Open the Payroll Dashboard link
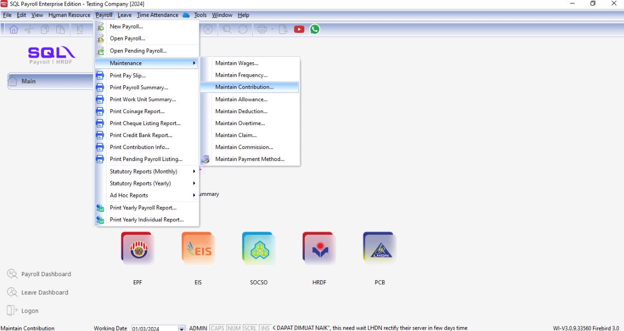The height and width of the screenshot is (331, 624). click(46, 274)
